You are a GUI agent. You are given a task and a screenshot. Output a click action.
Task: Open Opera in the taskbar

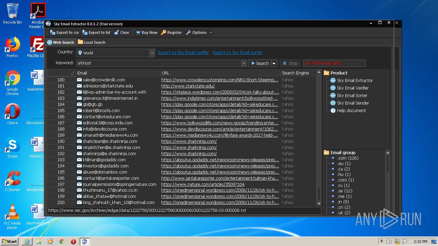pyautogui.click(x=73, y=242)
